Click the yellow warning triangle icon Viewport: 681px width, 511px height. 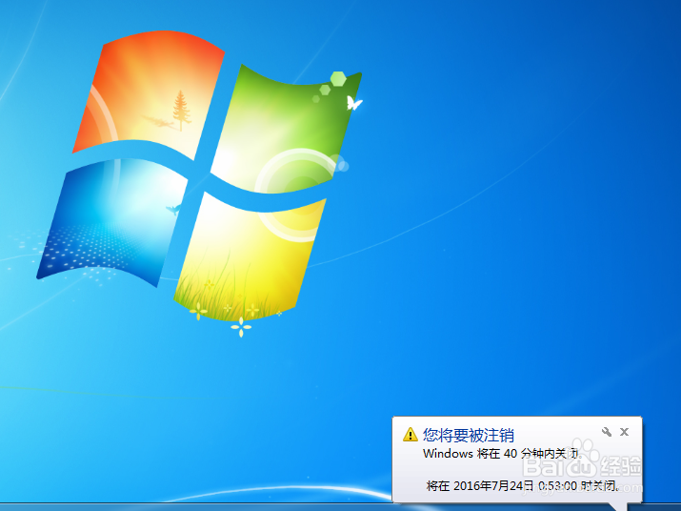(410, 435)
